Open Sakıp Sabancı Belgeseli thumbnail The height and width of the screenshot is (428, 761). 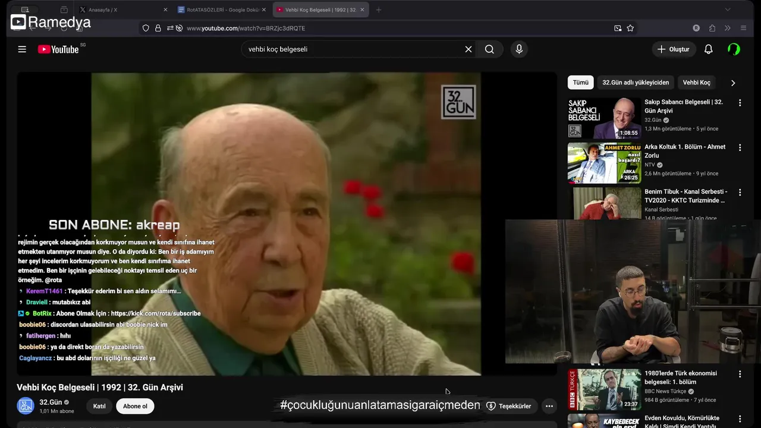coord(604,118)
